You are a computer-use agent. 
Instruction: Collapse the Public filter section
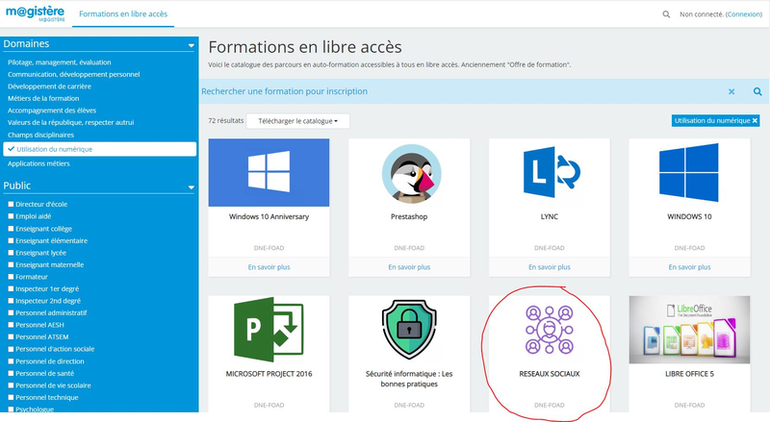tap(191, 186)
